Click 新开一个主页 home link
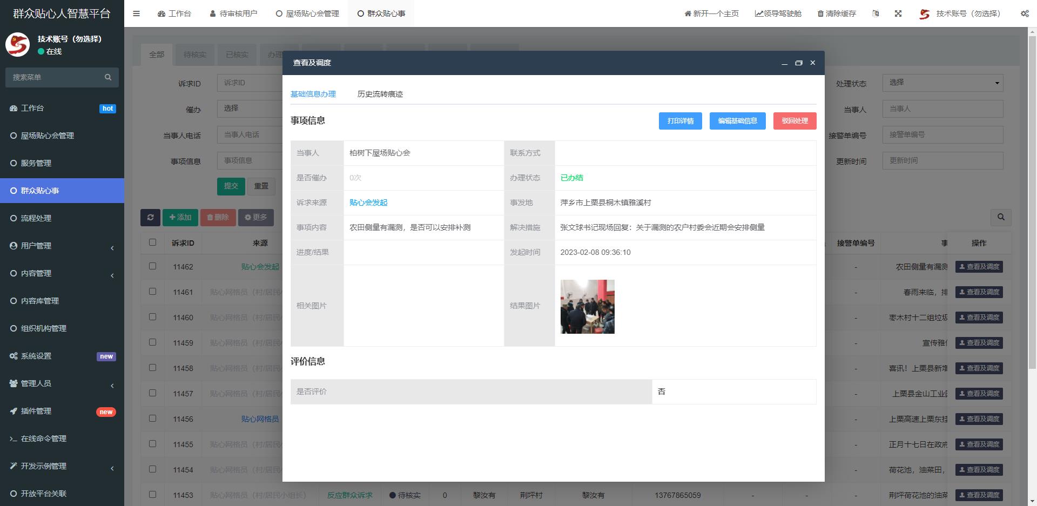The height and width of the screenshot is (506, 1037). click(x=711, y=14)
